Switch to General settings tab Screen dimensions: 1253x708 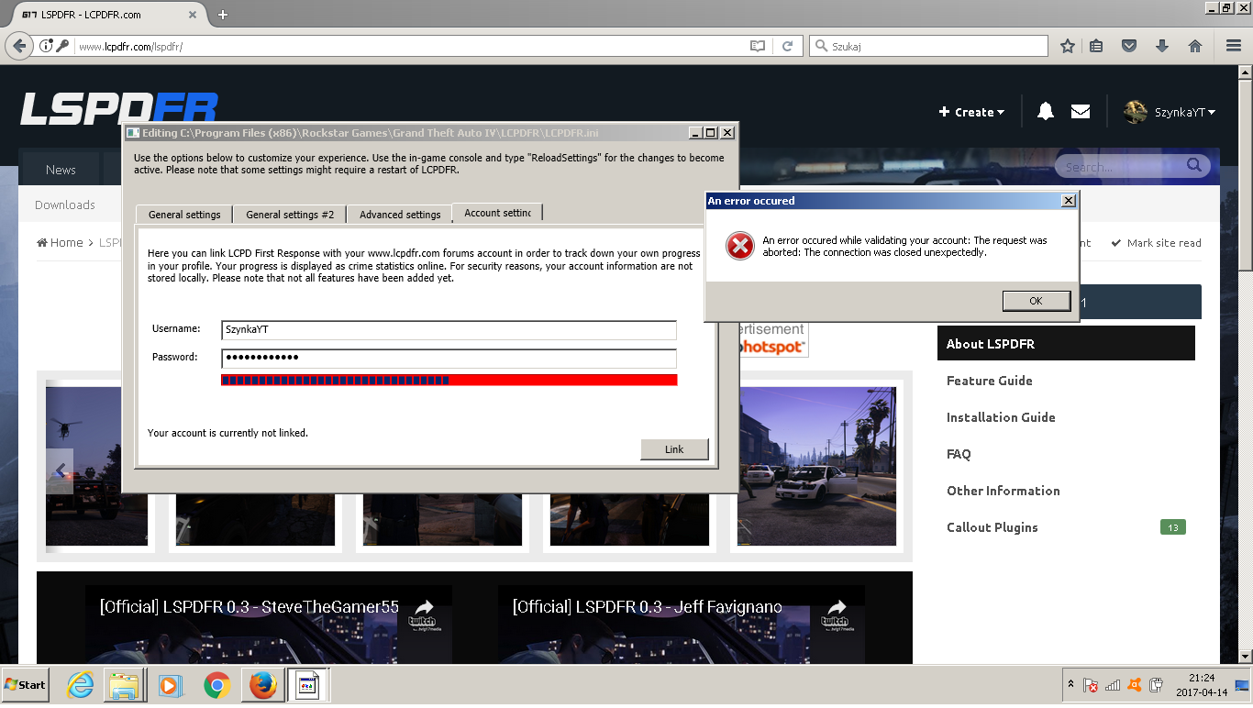click(x=184, y=215)
